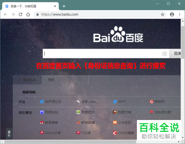Open the browser home page icon
The width and height of the screenshot is (185, 144).
tap(28, 14)
